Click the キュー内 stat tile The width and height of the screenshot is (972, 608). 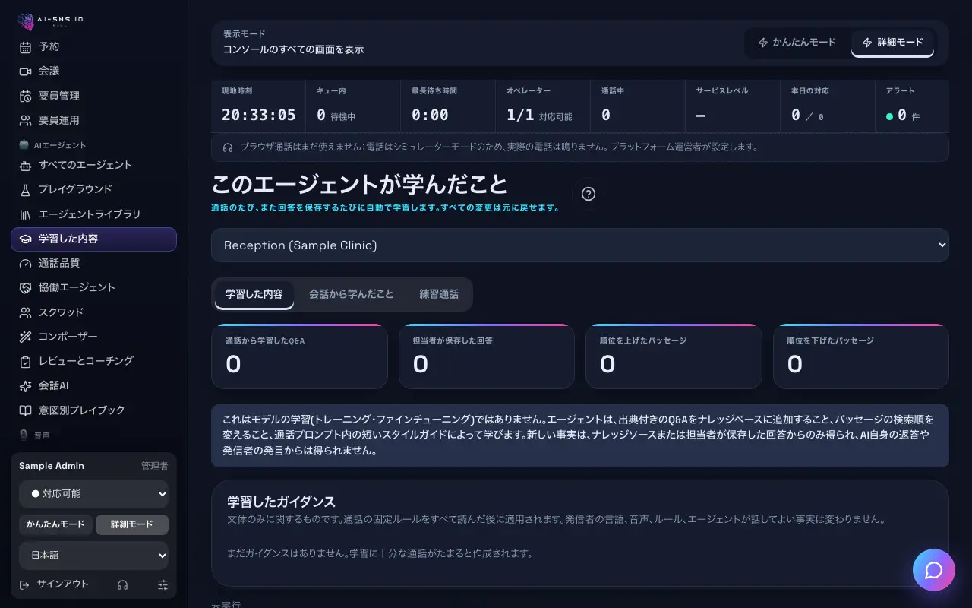(353, 106)
